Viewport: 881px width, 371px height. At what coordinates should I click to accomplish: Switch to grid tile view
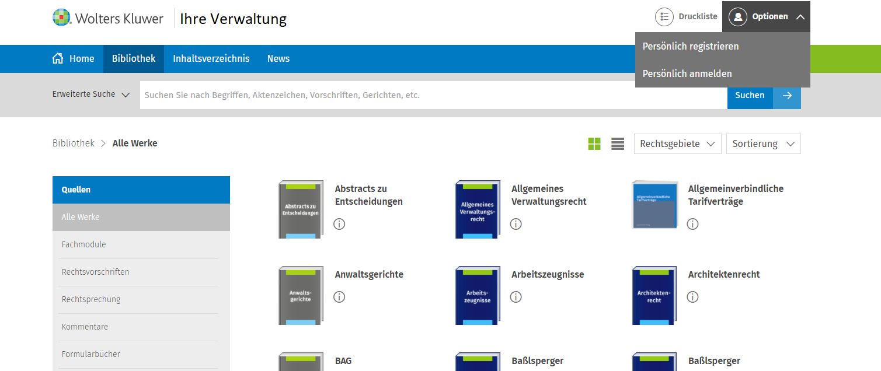point(594,144)
